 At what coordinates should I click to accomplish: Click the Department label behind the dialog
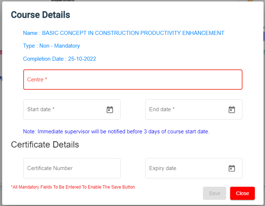62,1
